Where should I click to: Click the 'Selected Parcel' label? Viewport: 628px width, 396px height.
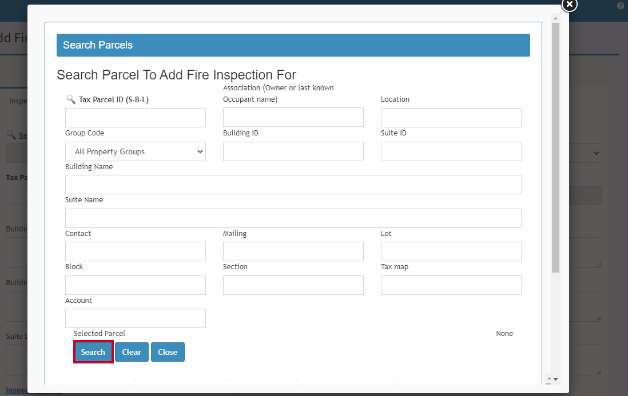coord(100,334)
